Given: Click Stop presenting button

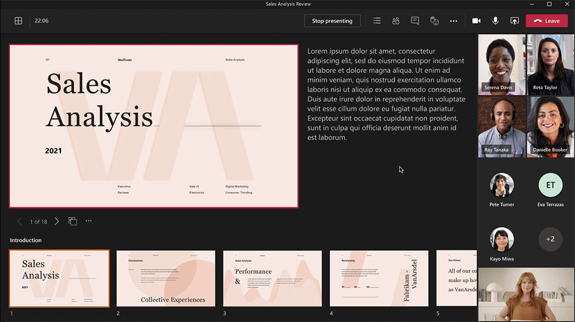Looking at the screenshot, I should pyautogui.click(x=332, y=21).
